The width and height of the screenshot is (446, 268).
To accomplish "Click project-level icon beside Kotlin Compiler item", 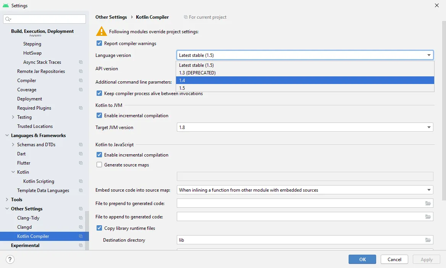I will pyautogui.click(x=81, y=236).
